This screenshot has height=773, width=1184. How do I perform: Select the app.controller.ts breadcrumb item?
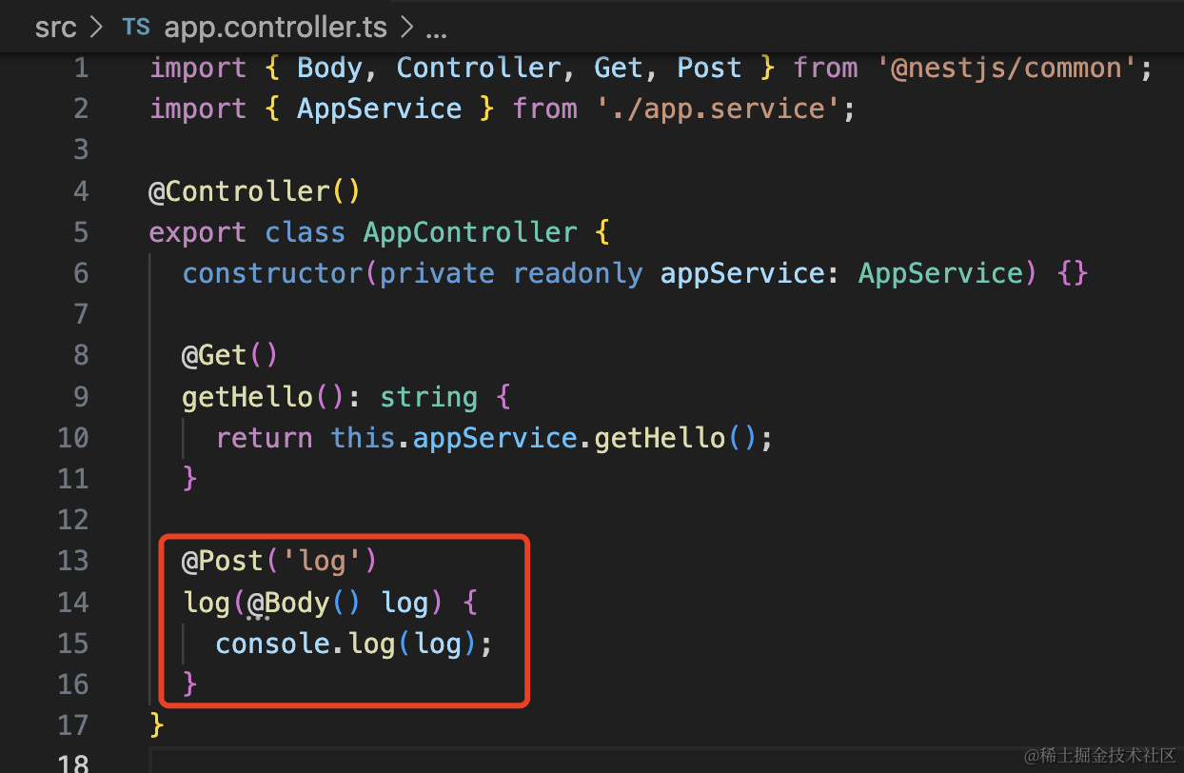click(275, 27)
